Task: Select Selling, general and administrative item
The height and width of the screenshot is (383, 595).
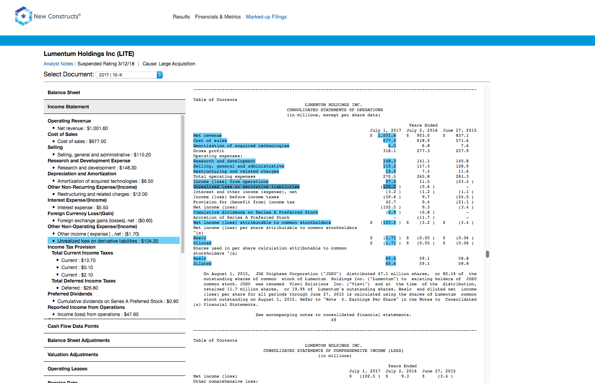Action: pos(104,155)
